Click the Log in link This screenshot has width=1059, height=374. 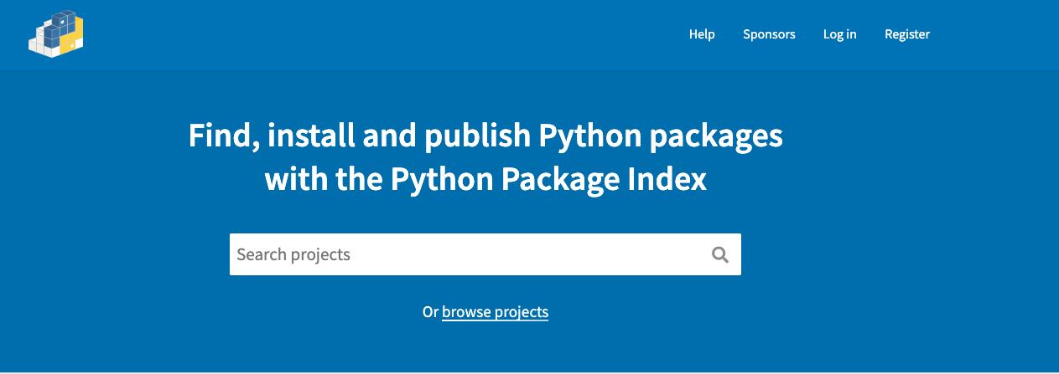pyautogui.click(x=839, y=34)
